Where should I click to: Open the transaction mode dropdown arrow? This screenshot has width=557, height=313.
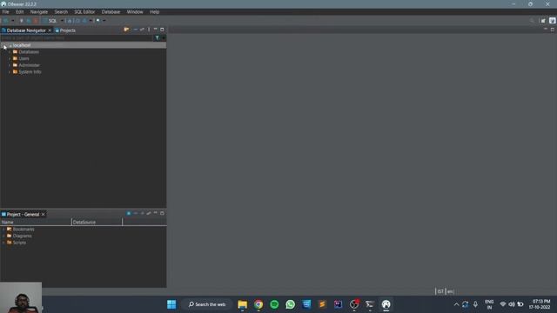coord(91,21)
